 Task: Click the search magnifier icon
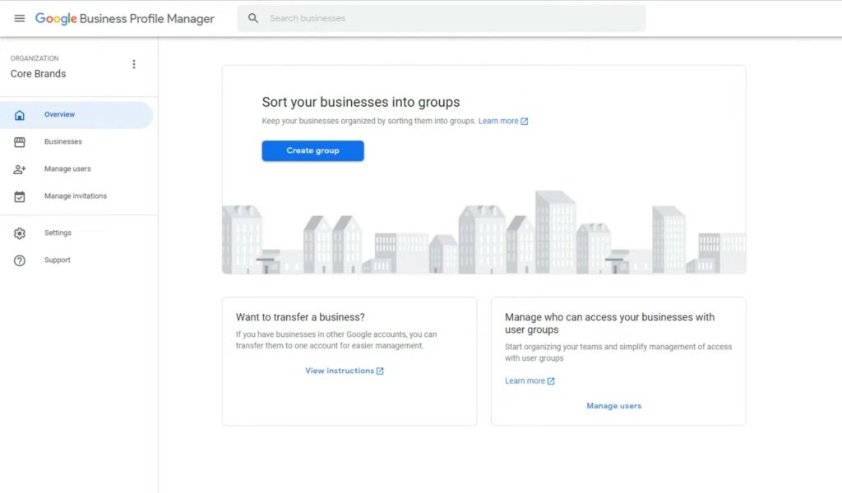tap(253, 18)
